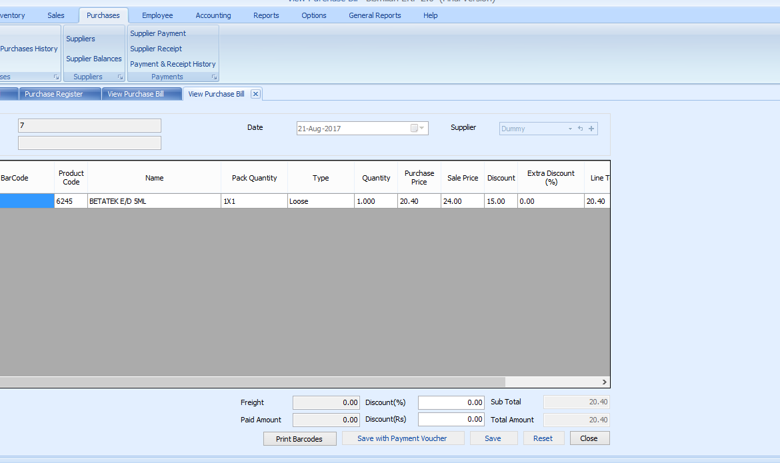Image resolution: width=780 pixels, height=463 pixels.
Task: Click the add supplier plus icon
Action: coord(591,129)
